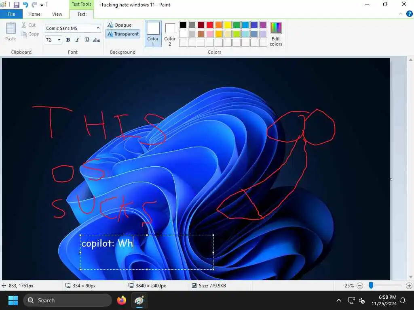Screen dimensions: 414x310
Task: Open the File menu
Action: 11,14
